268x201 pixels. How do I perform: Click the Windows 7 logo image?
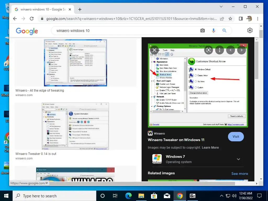tap(157, 159)
